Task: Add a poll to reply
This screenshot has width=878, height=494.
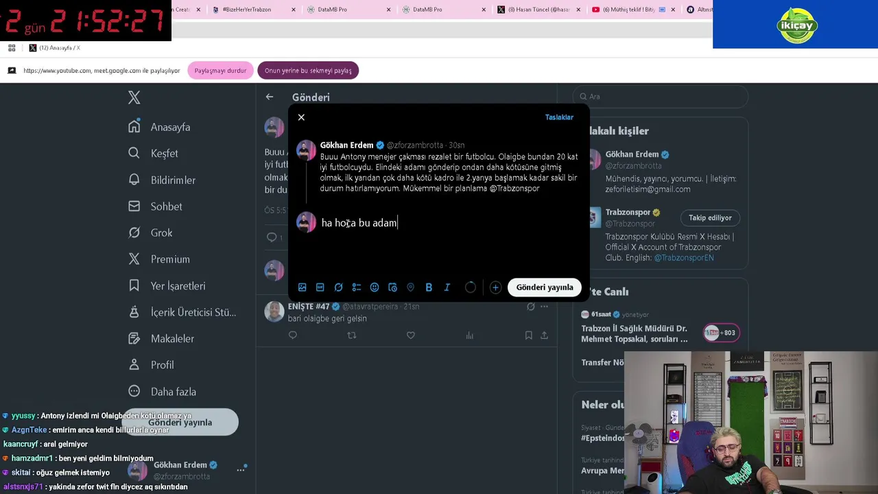Action: [x=357, y=287]
